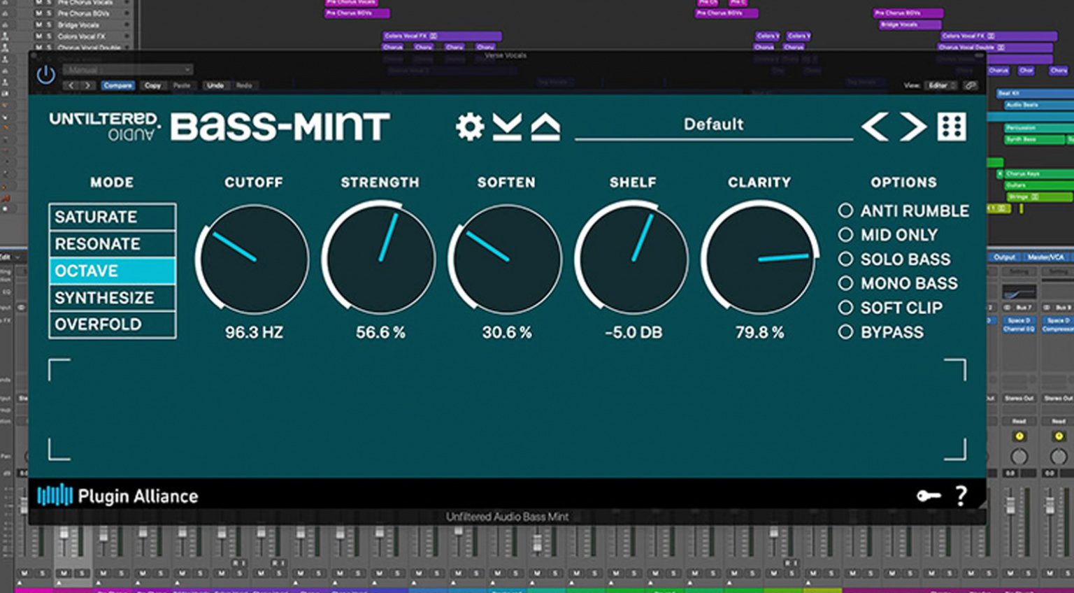
Task: Click the Plugin Alliance key icon
Action: 929,496
